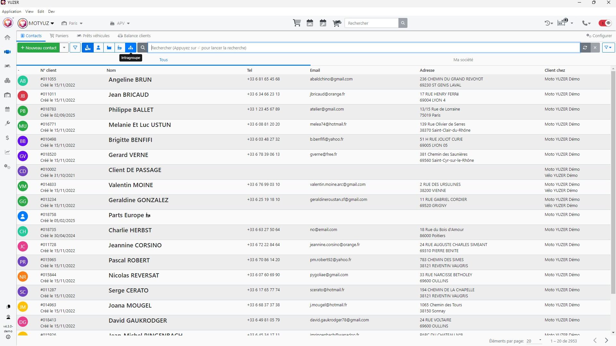Open the workshop calendar with wrench icon

(323, 23)
